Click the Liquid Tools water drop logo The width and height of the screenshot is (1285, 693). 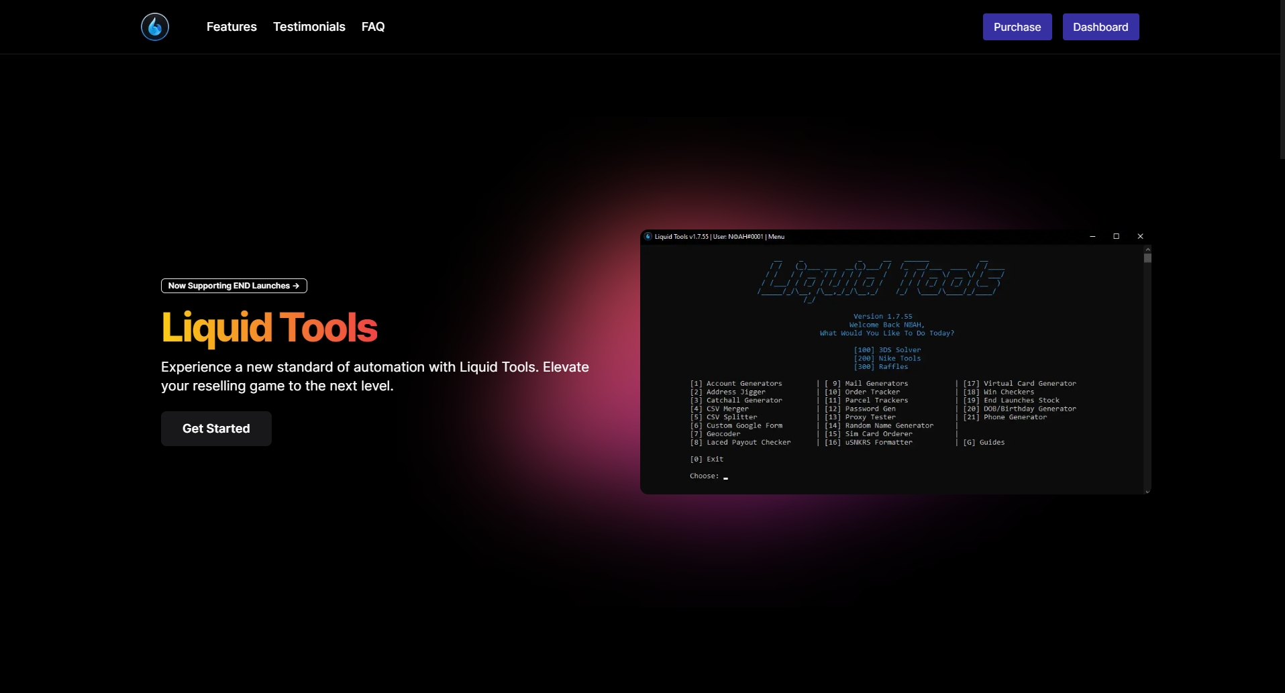coord(154,27)
